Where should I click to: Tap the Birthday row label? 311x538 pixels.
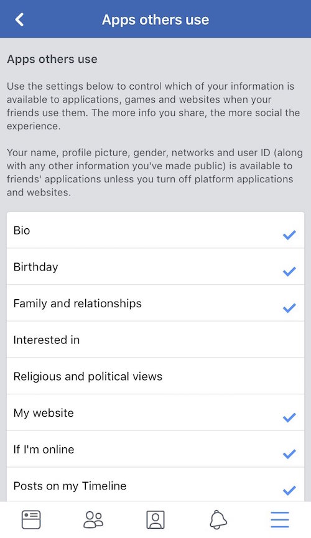pyautogui.click(x=35, y=267)
